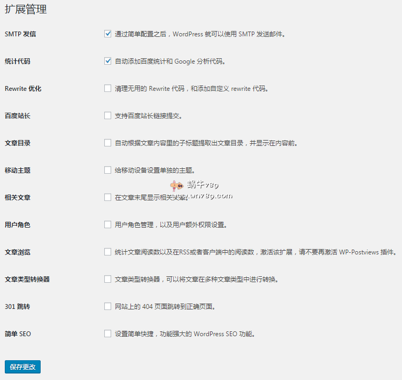Enable the 文章目录 checkbox
The width and height of the screenshot is (402, 380).
(x=108, y=143)
